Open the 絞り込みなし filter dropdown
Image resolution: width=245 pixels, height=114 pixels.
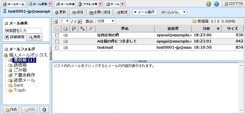coord(174,12)
